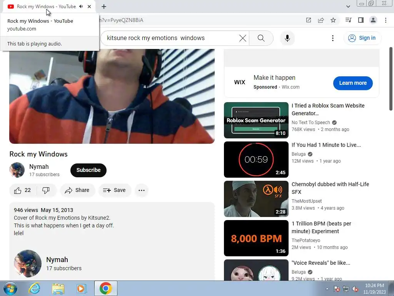Open Chrome three-dot menu
Screen dimensions: 394x296
[386, 20]
